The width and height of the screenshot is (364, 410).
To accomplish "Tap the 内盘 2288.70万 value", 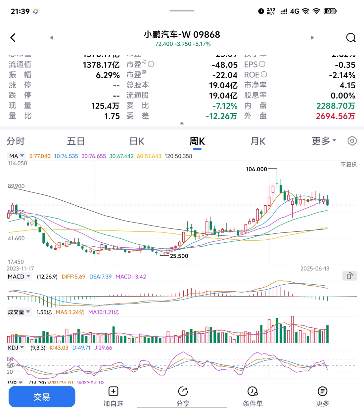I will (x=336, y=106).
